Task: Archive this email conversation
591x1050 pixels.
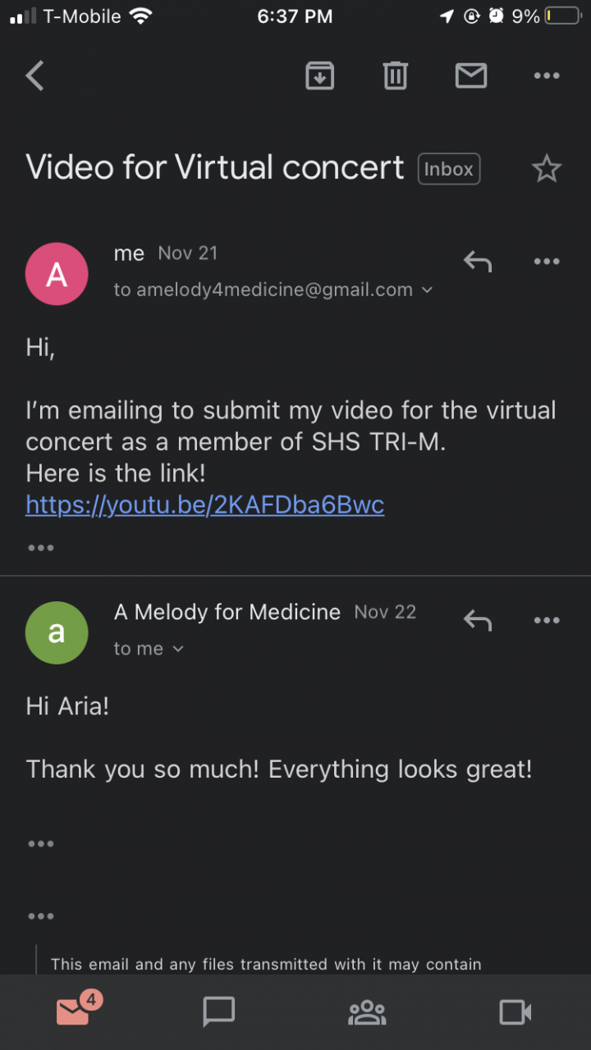Action: click(319, 76)
